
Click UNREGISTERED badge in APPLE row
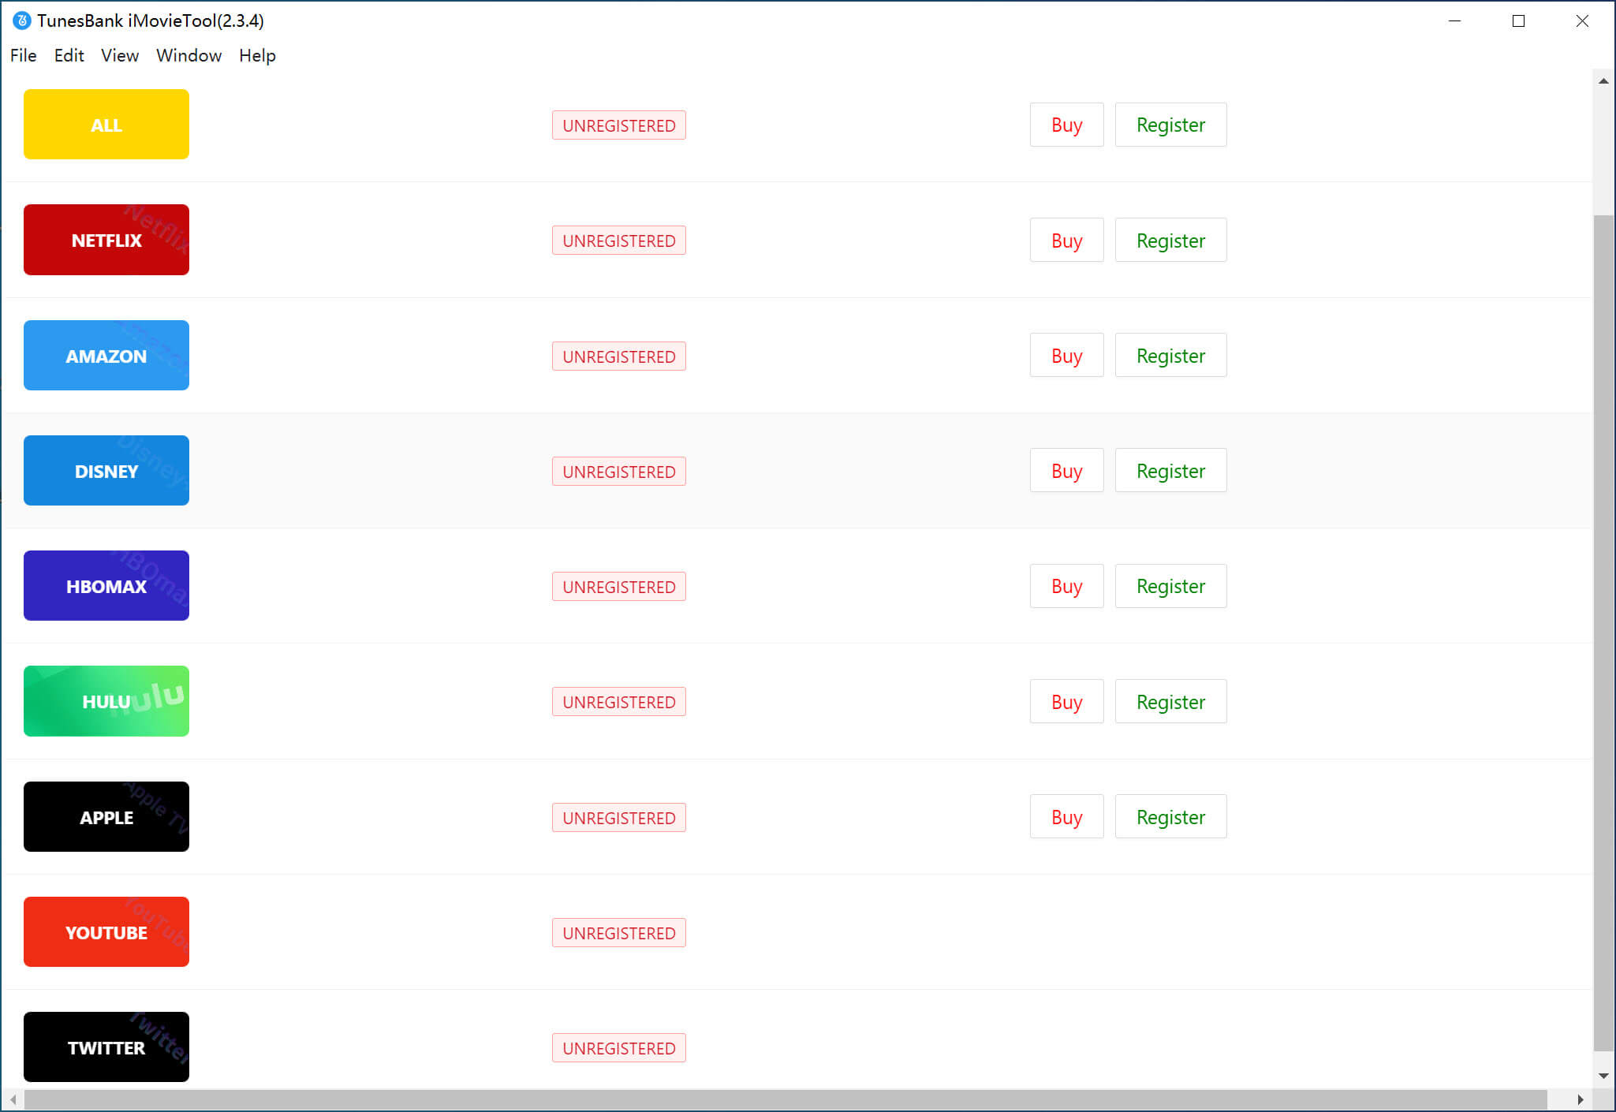click(x=619, y=818)
